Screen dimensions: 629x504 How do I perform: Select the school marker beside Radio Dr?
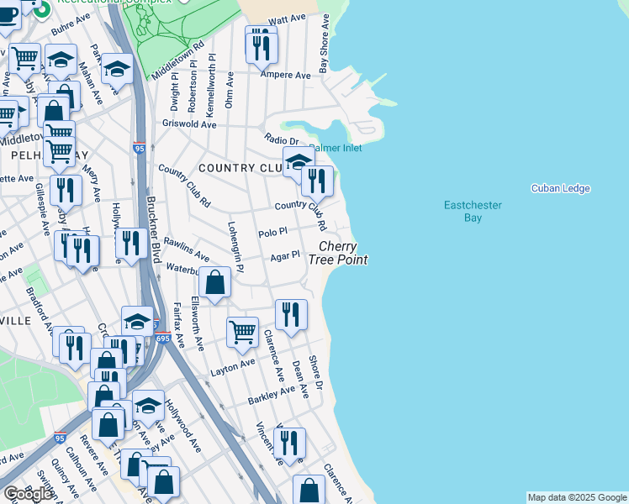(299, 161)
